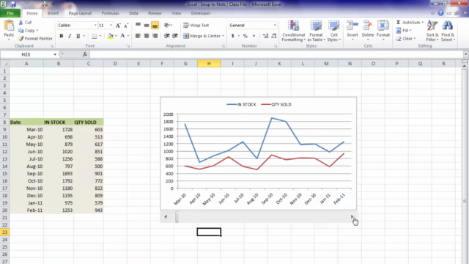This screenshot has width=469, height=264.
Task: Apply the yellow fill color
Action: (x=111, y=36)
